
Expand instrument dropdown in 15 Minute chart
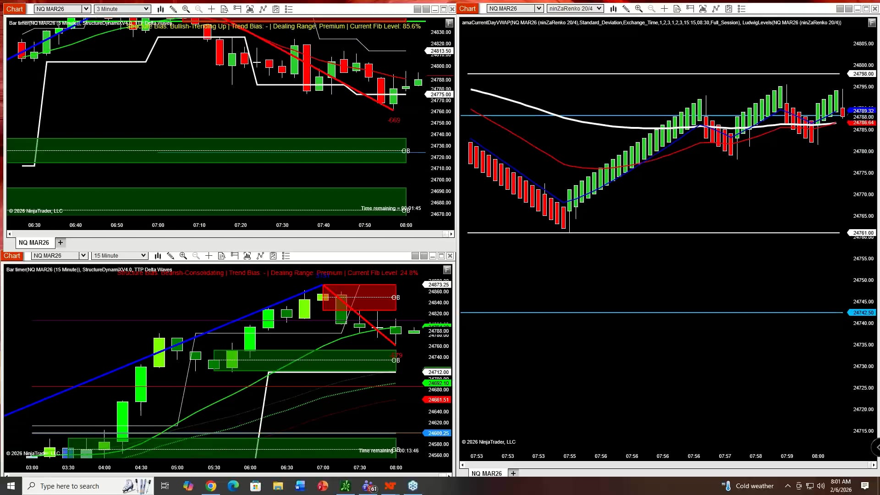point(83,256)
